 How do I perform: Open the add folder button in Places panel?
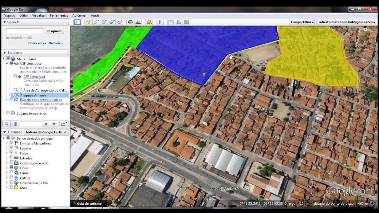point(64,124)
